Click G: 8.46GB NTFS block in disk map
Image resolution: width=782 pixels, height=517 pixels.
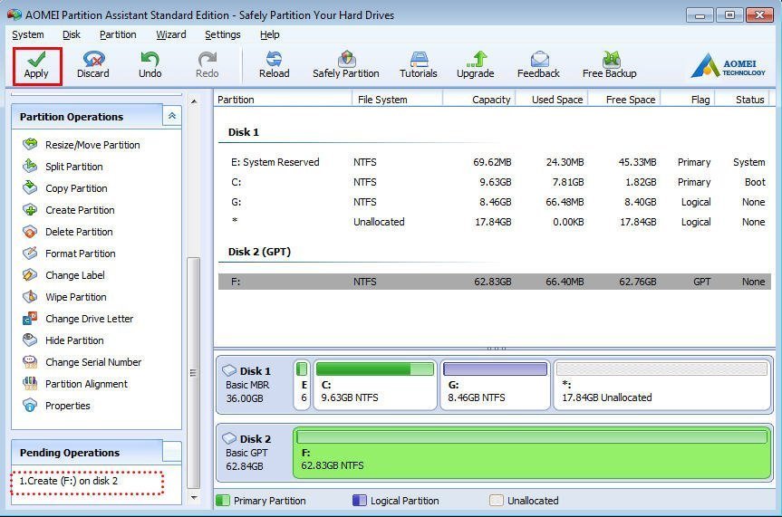496,385
